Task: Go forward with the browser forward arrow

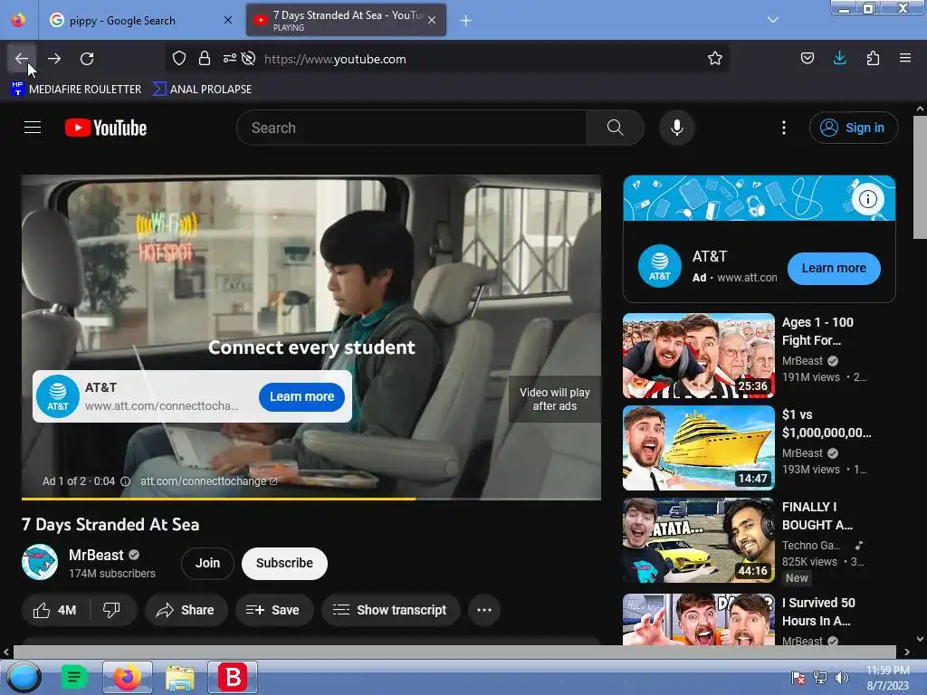Action: click(x=54, y=59)
